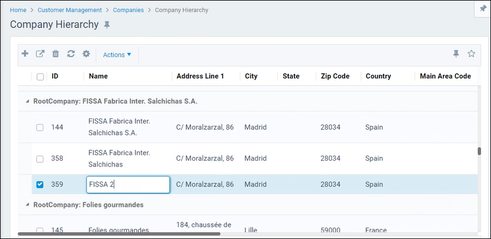491x239 pixels.
Task: Click the zip code 28034 in row 359
Action: point(330,185)
